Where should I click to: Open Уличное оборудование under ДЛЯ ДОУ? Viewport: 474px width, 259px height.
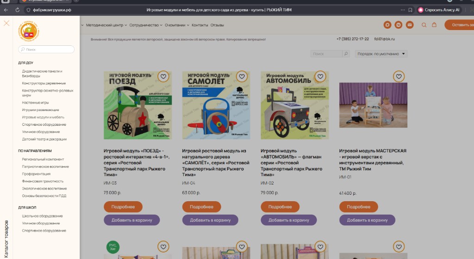click(41, 132)
